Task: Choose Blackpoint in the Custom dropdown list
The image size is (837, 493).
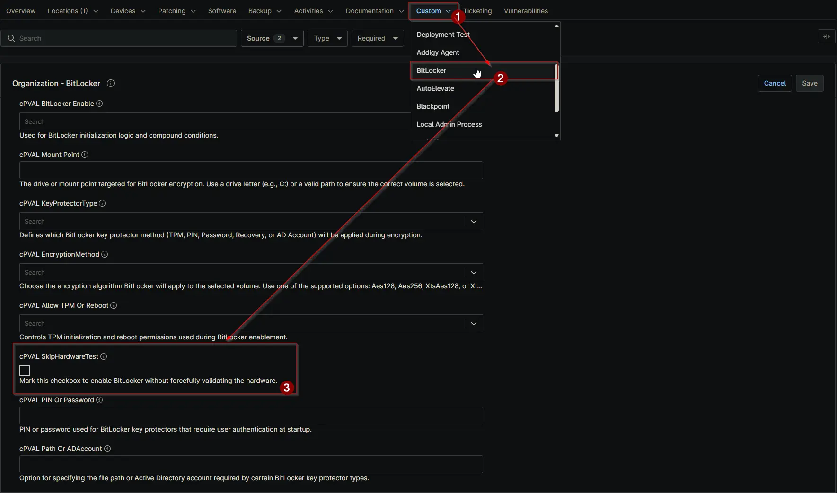Action: pos(433,106)
